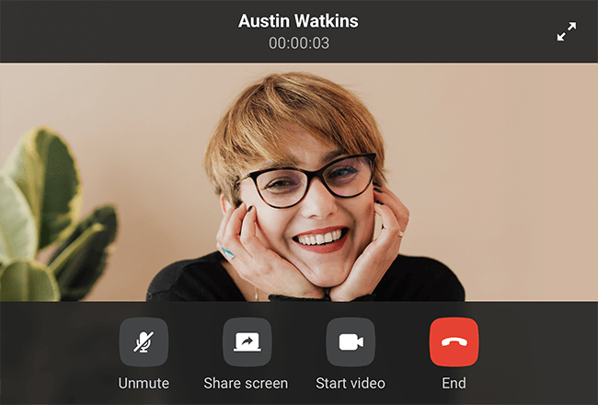Turn on camera using the video icon
This screenshot has width=598, height=405.
coord(351,342)
